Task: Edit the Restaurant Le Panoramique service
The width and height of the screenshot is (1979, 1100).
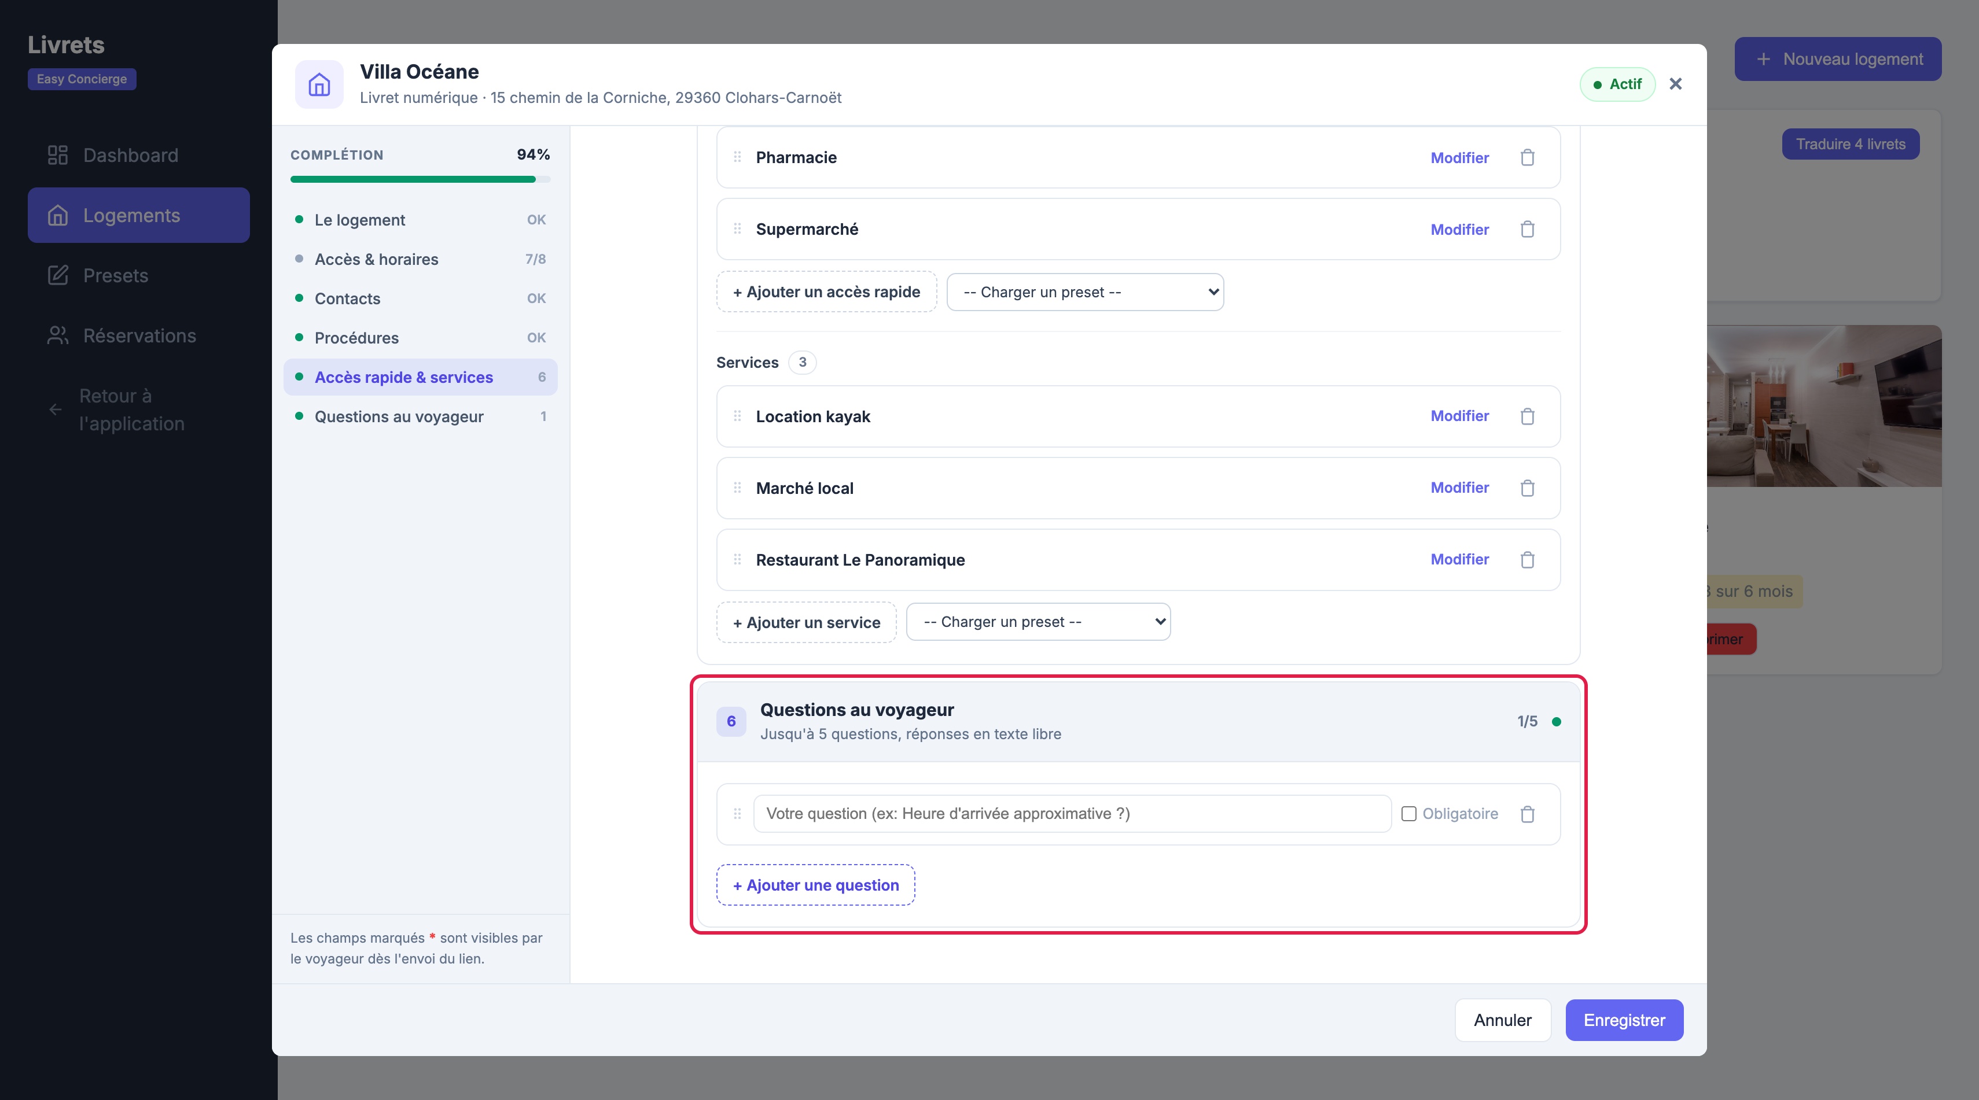Action: click(1459, 560)
